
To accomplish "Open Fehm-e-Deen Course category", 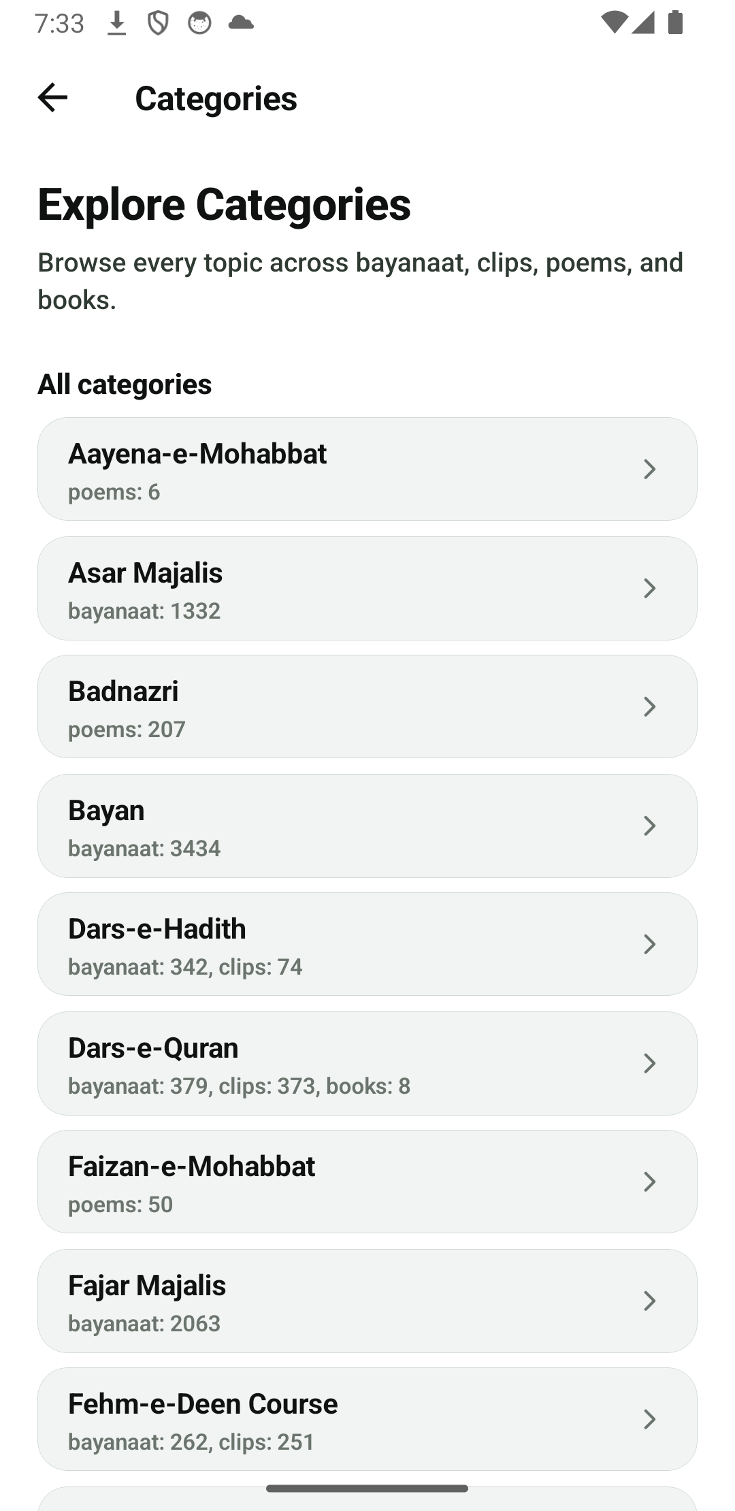I will pyautogui.click(x=367, y=1419).
